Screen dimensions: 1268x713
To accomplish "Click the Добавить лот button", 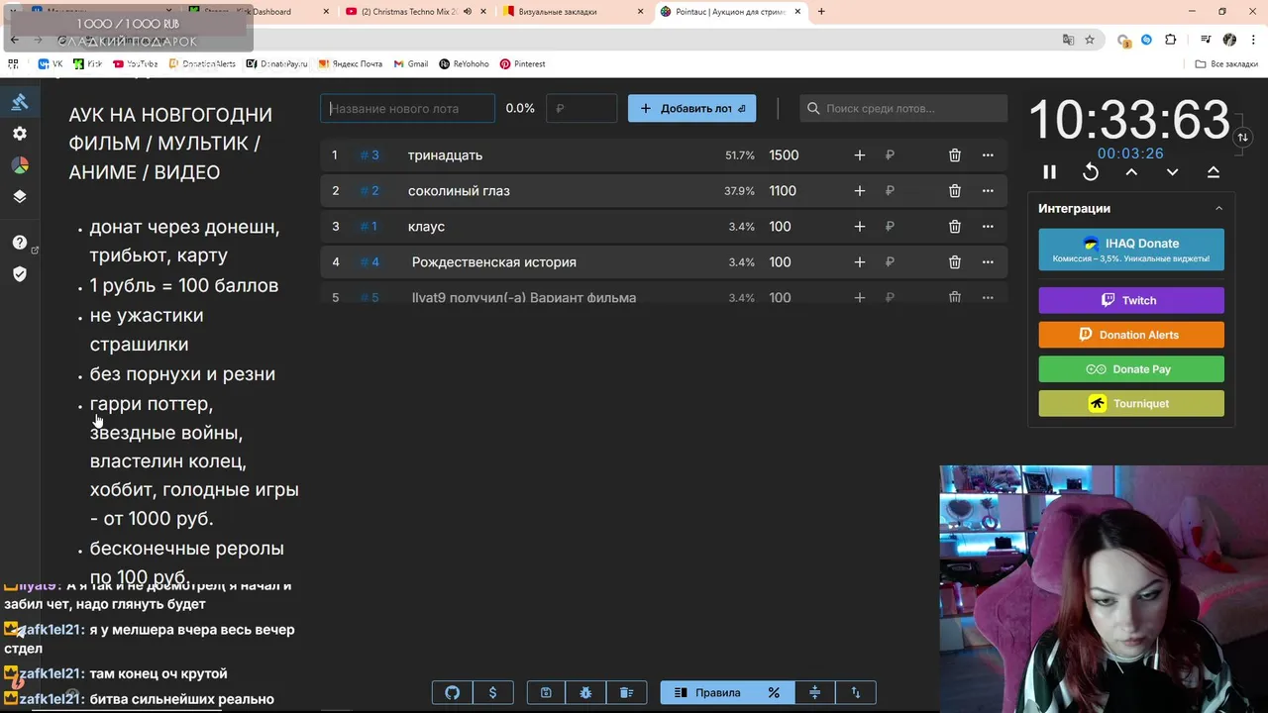I will point(691,109).
